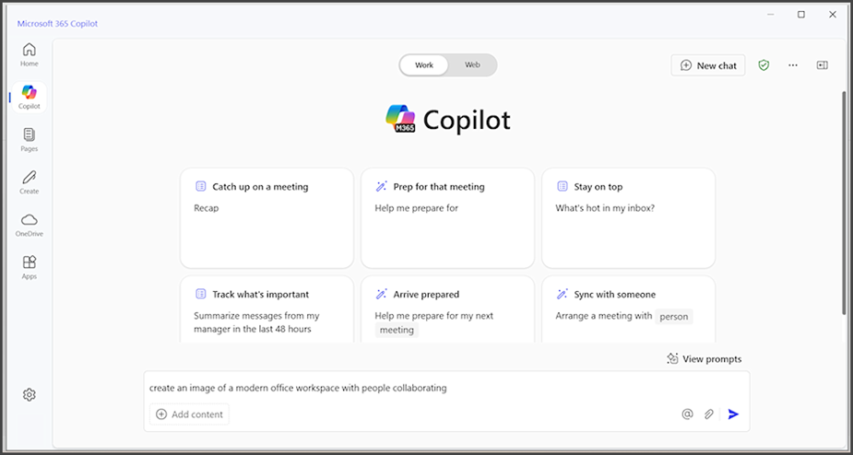This screenshot has width=853, height=455.
Task: Expand Add content options
Action: click(x=189, y=414)
